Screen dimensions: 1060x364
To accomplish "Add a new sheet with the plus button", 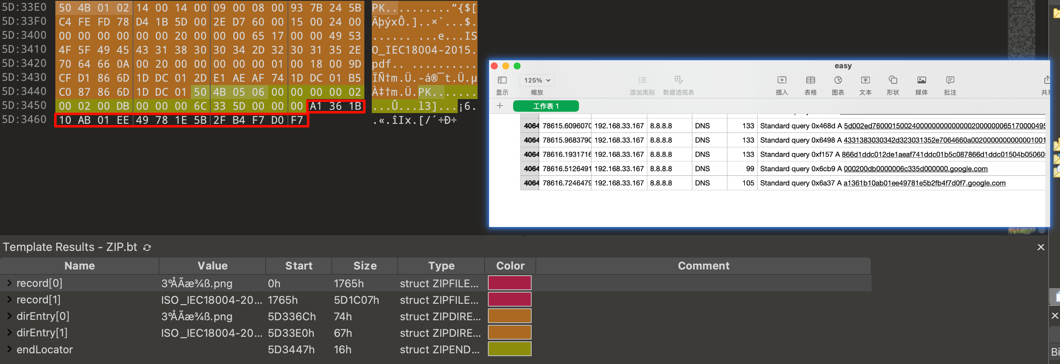I will tap(500, 106).
